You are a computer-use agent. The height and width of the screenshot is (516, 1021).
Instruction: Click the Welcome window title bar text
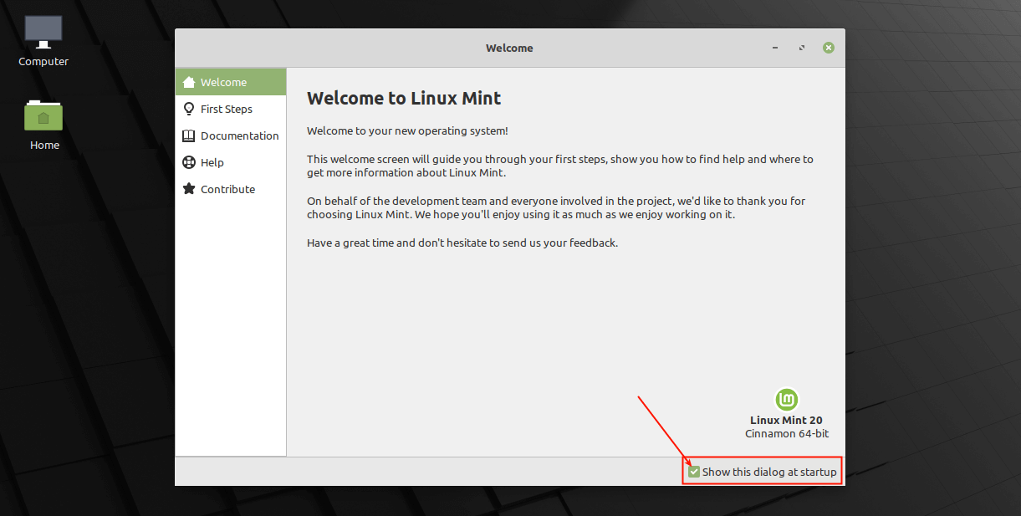click(509, 48)
